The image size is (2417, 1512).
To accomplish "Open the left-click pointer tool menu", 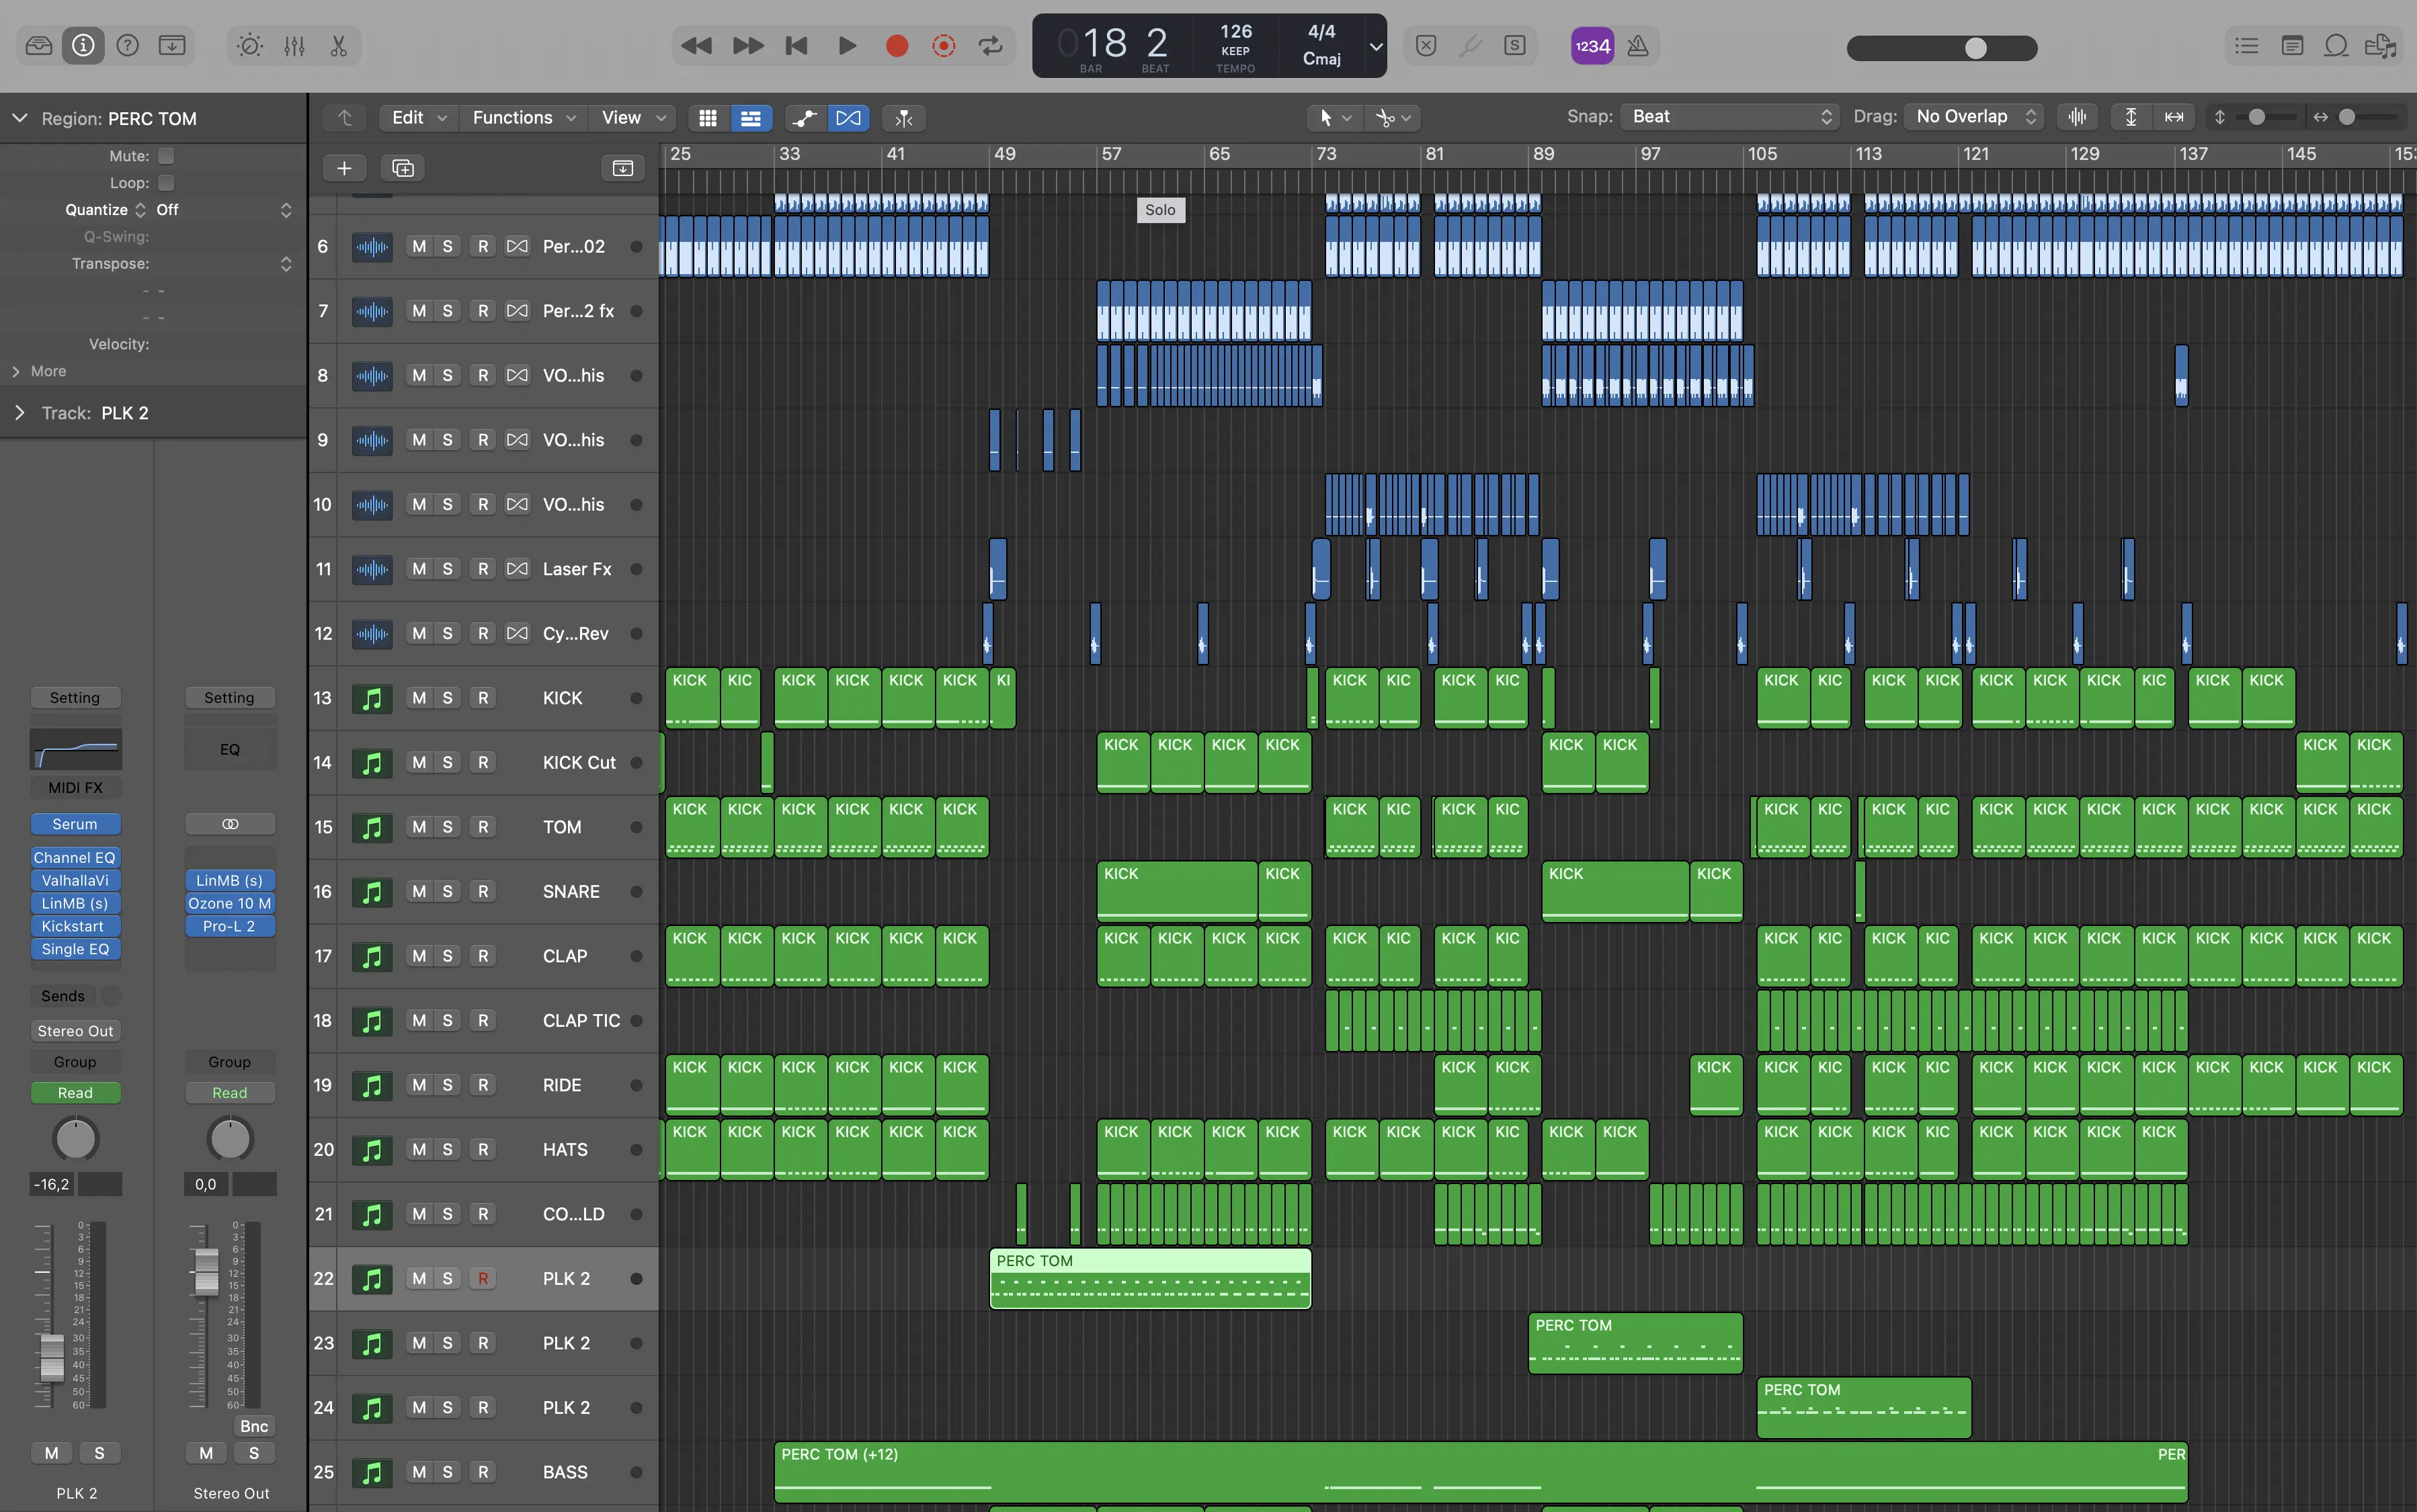I will pos(1334,118).
